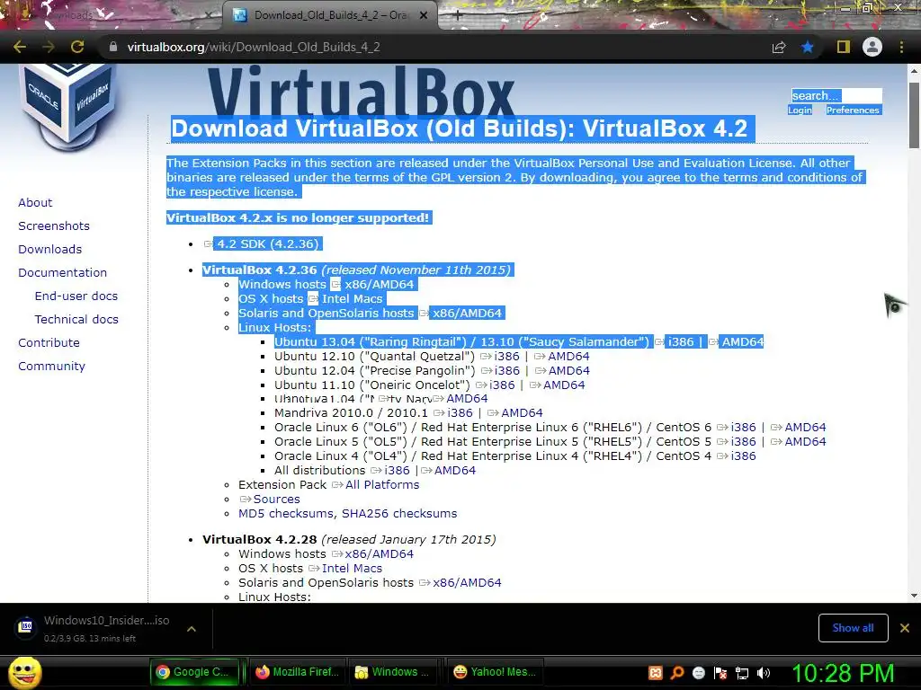Switch to Google Chrome taskbar button
This screenshot has width=921, height=690.
coord(195,672)
